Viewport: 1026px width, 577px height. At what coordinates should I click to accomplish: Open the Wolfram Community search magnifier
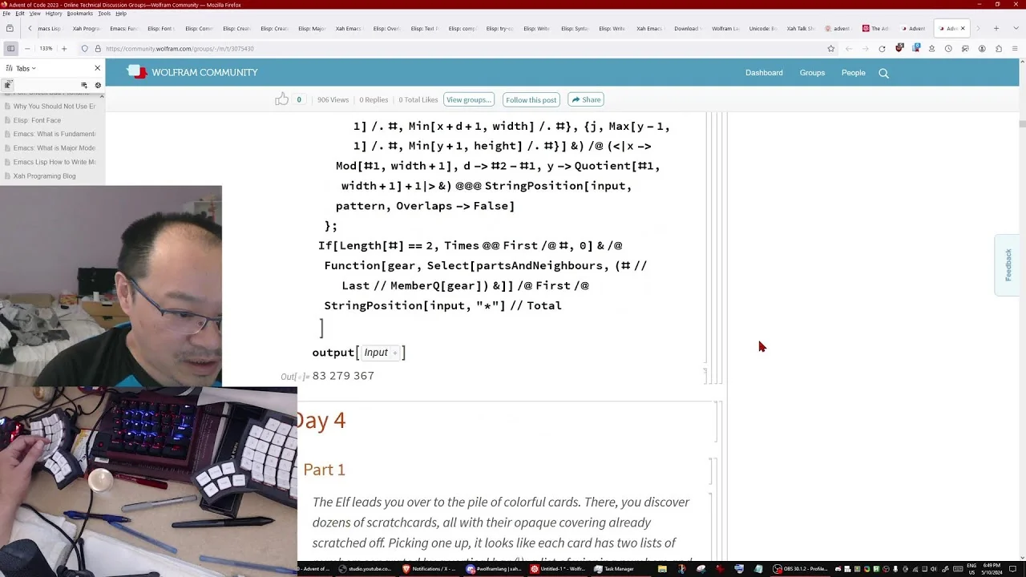(x=883, y=73)
